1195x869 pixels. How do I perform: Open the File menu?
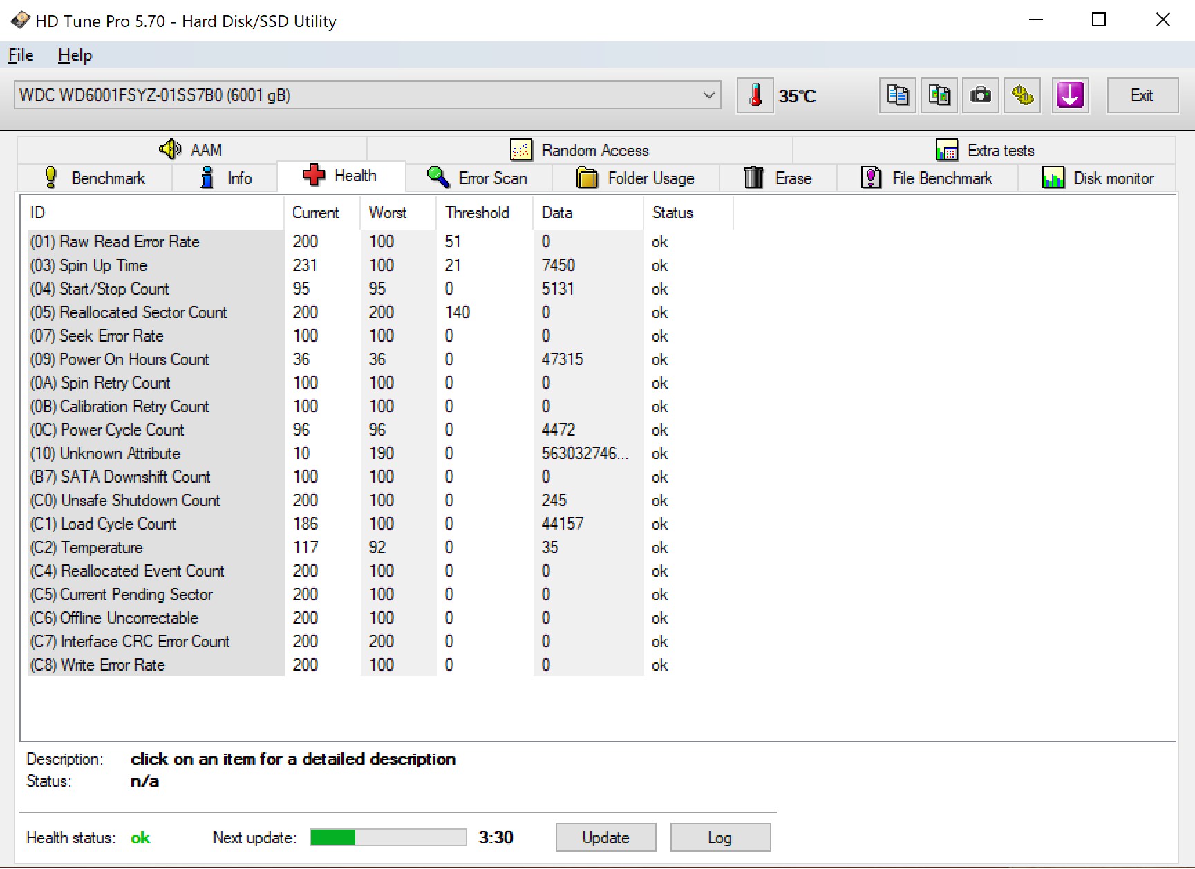(21, 55)
